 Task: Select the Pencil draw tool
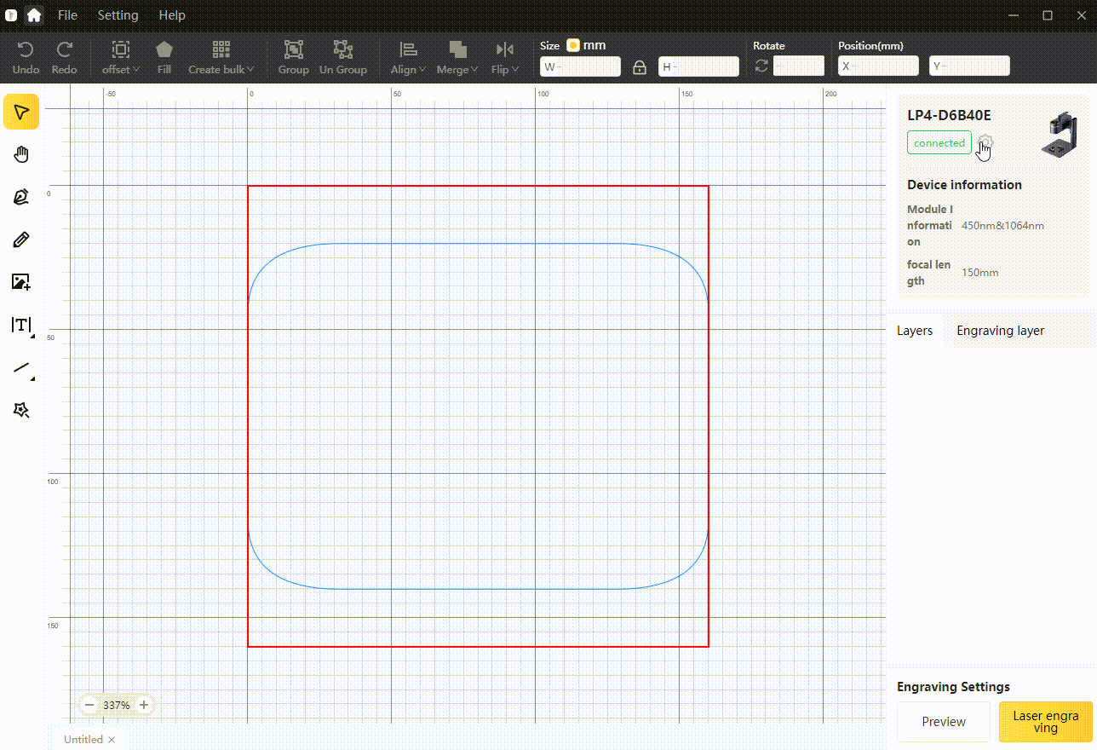(21, 239)
